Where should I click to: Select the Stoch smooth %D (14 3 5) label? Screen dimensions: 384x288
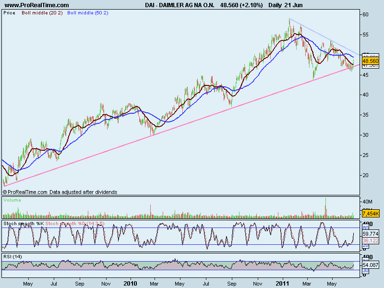[75, 224]
